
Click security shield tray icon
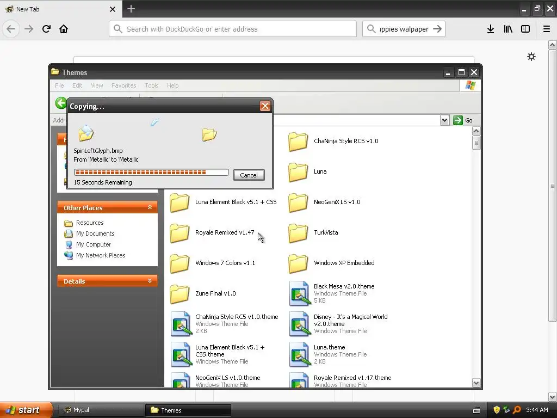pos(497,410)
